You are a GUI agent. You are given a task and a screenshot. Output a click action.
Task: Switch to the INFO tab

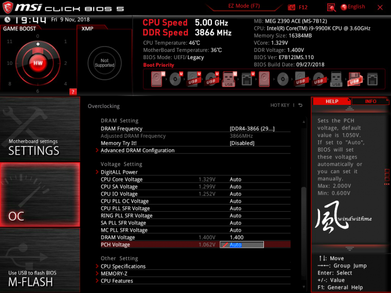point(370,101)
